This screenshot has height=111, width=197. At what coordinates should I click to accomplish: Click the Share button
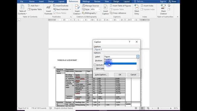pos(172,1)
